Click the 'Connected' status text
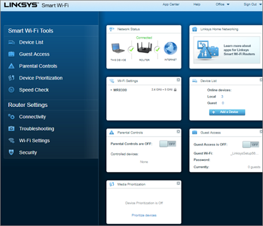Viewport: 263px width, 226px height. click(x=144, y=38)
